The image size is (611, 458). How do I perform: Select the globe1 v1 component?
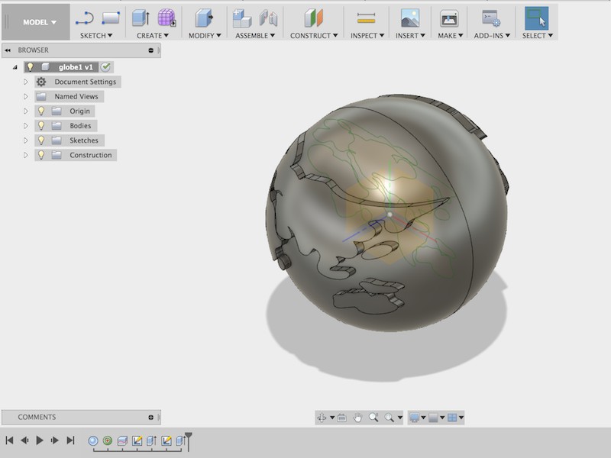pyautogui.click(x=76, y=67)
